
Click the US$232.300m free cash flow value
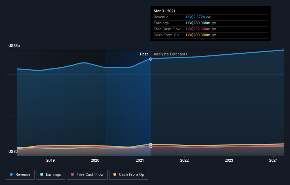click(198, 29)
